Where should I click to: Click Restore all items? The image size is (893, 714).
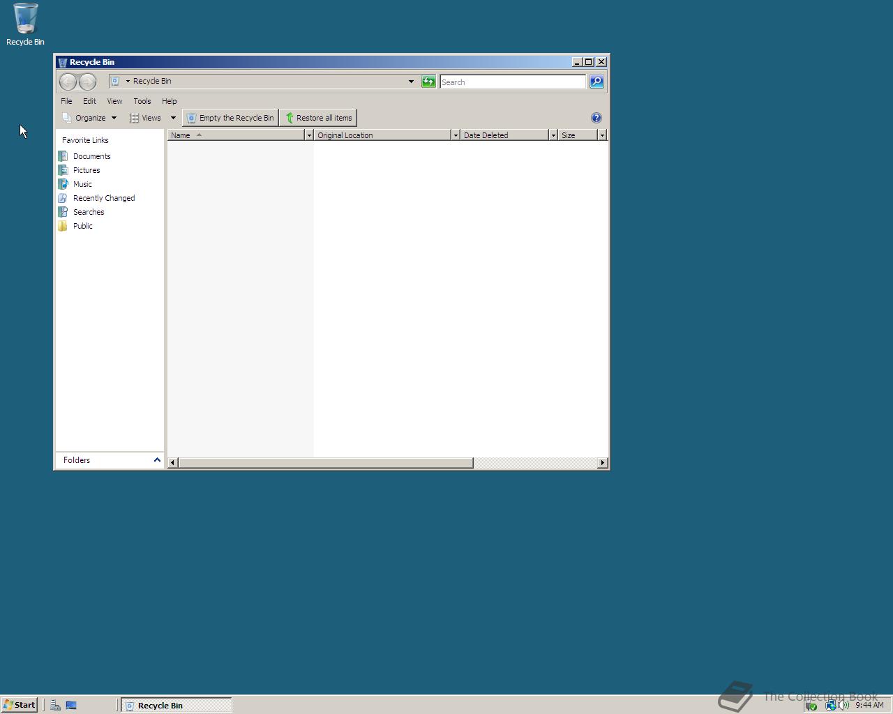(x=319, y=118)
